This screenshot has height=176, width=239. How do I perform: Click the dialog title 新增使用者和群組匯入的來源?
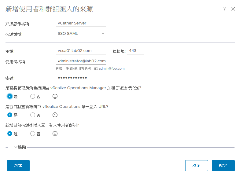point(49,9)
